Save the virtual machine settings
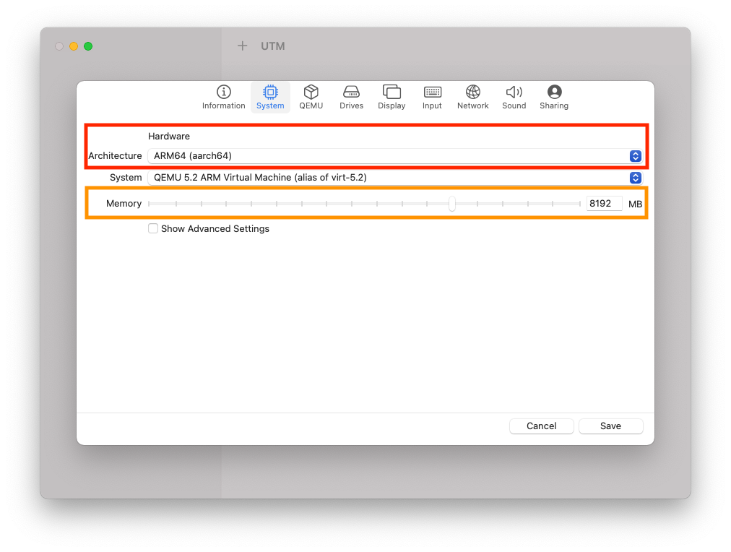Viewport: 731px width, 552px height. tap(610, 426)
